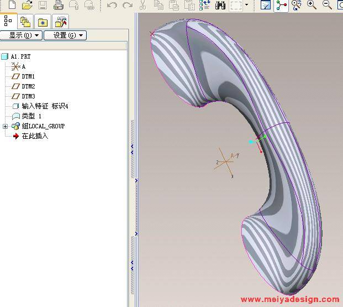Select 输入特征 标识4 in model tree

(45, 106)
